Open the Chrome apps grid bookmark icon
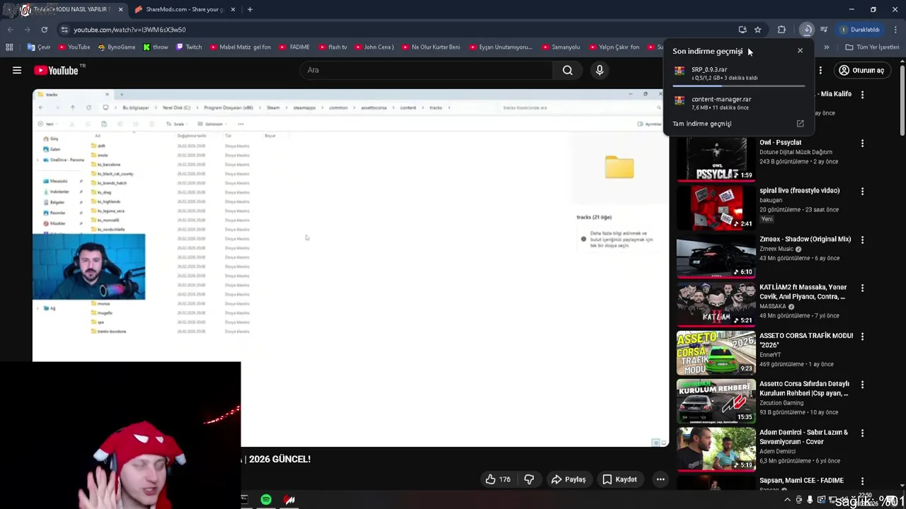 pos(9,47)
